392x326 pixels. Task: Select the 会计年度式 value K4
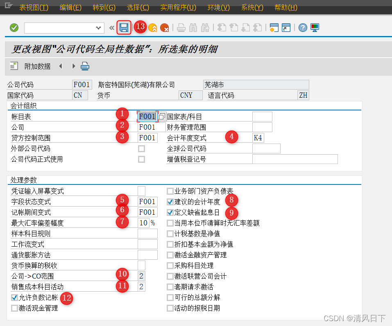pos(259,138)
